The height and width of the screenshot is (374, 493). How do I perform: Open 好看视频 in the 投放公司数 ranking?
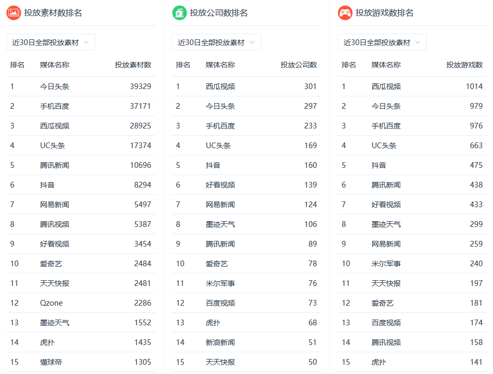click(x=220, y=185)
